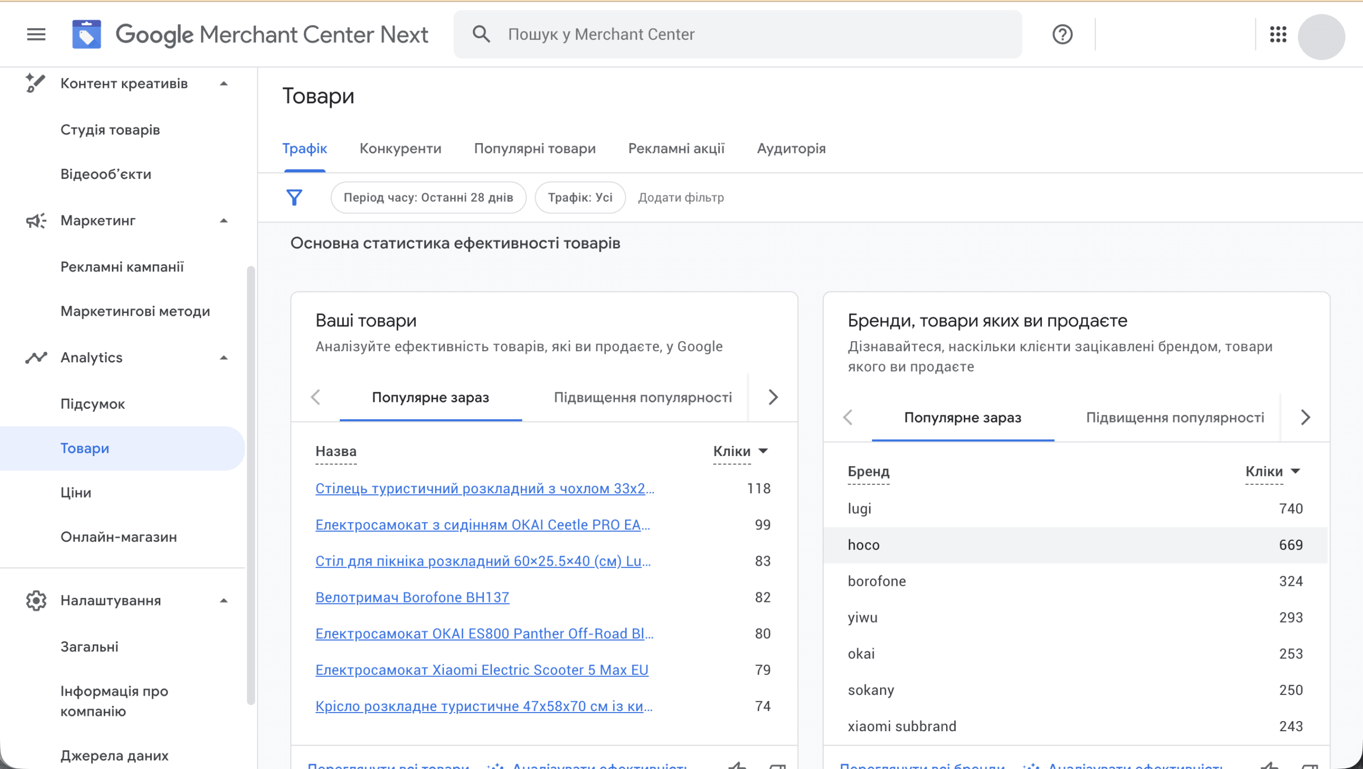Click the blue filter funnel icon
The height and width of the screenshot is (769, 1363).
294,197
